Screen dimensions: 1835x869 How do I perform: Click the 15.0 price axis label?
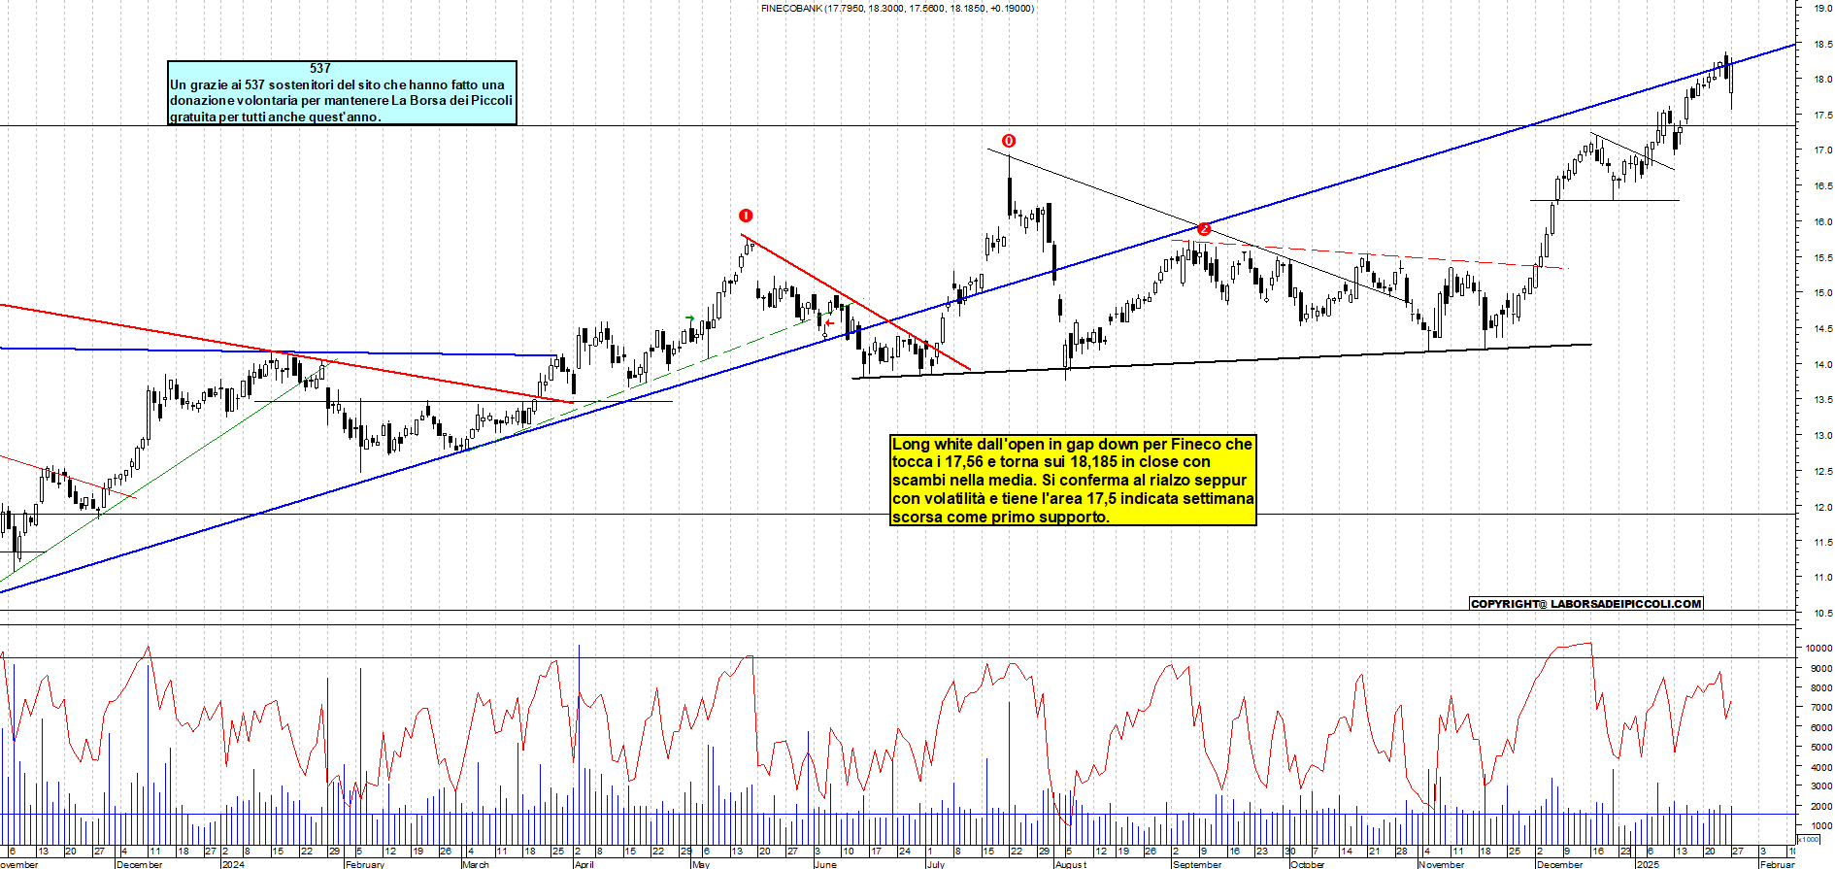pos(1822,293)
